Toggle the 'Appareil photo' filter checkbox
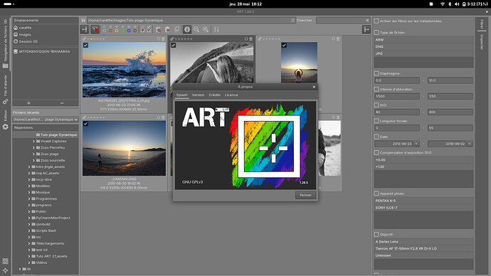491x276 pixels. coord(376,193)
